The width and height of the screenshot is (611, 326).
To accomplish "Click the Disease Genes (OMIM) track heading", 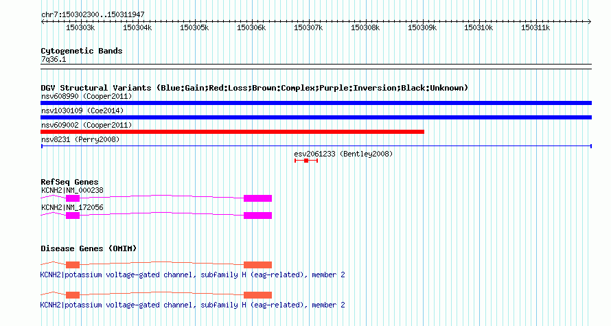I will (x=89, y=248).
